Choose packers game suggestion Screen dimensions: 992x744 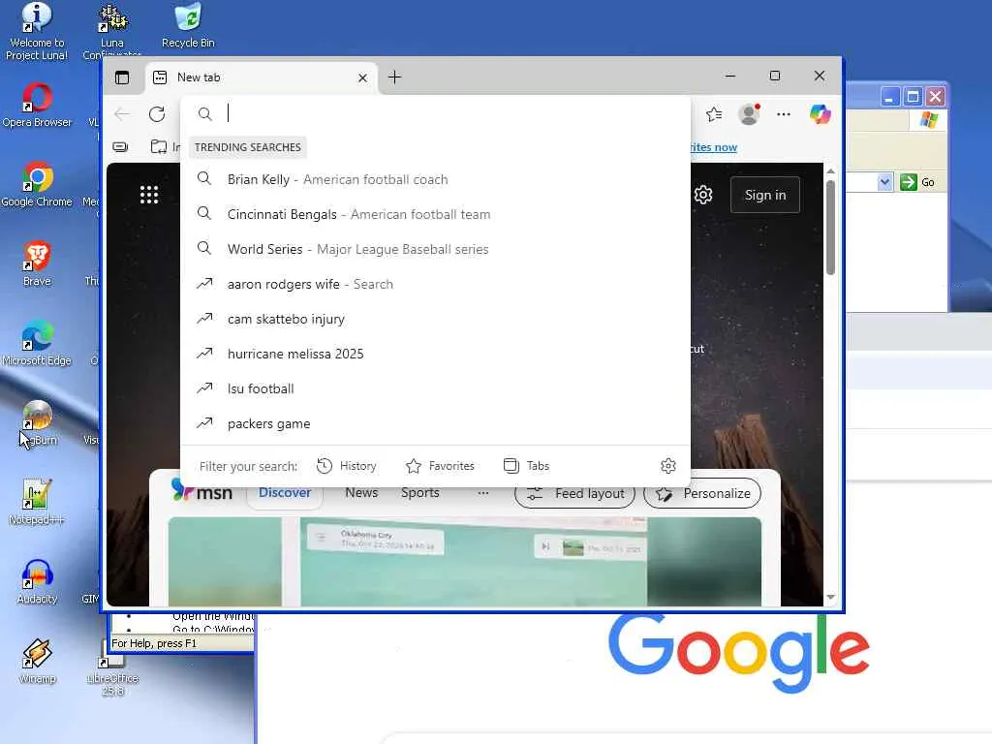tap(435, 423)
